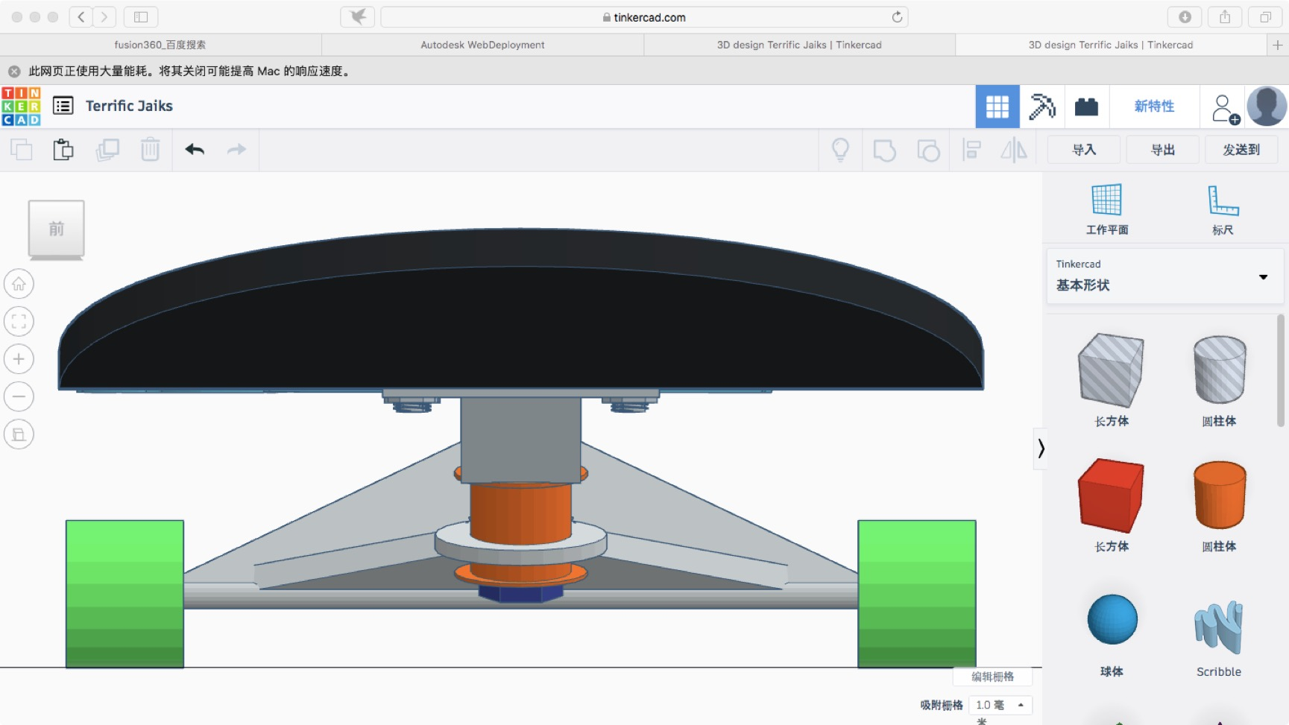Click the 编辑栅格 edit grid button
Image resolution: width=1289 pixels, height=725 pixels.
(992, 677)
